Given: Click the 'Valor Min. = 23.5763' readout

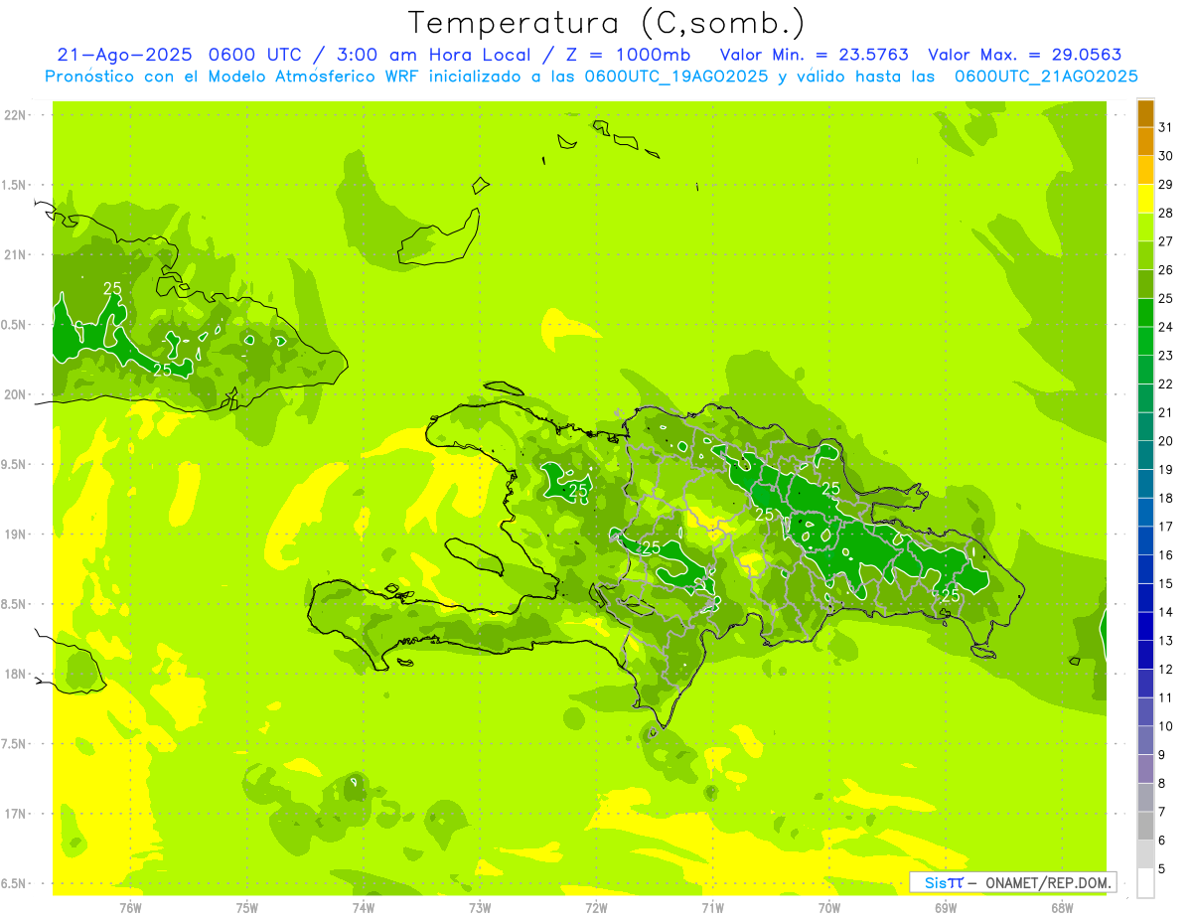Looking at the screenshot, I should tap(814, 55).
